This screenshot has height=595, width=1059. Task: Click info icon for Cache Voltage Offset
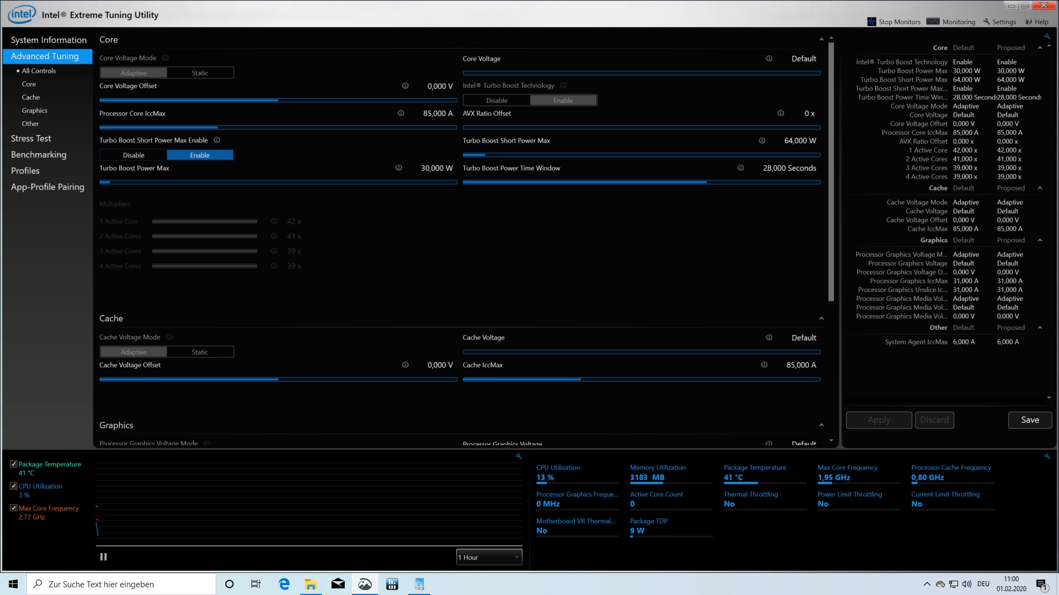pyautogui.click(x=405, y=365)
